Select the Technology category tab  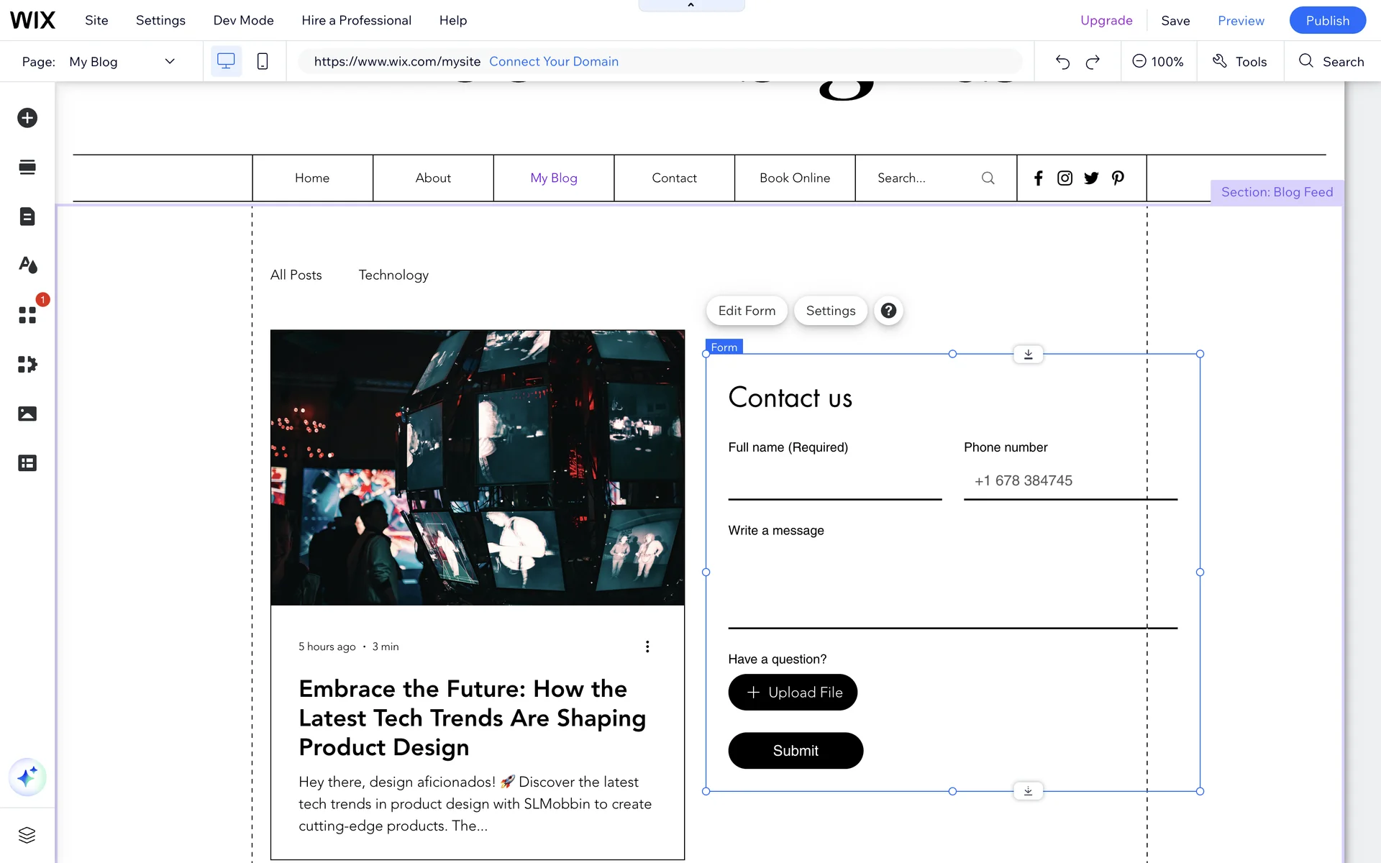coord(393,275)
